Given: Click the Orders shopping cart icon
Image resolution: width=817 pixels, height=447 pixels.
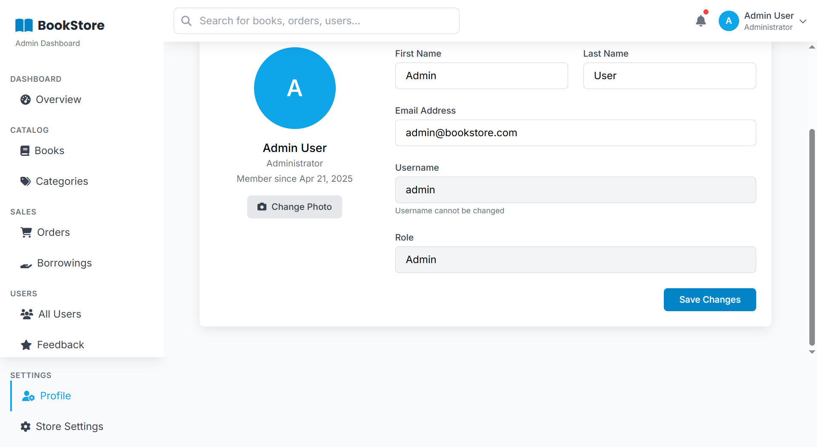Looking at the screenshot, I should coord(26,232).
